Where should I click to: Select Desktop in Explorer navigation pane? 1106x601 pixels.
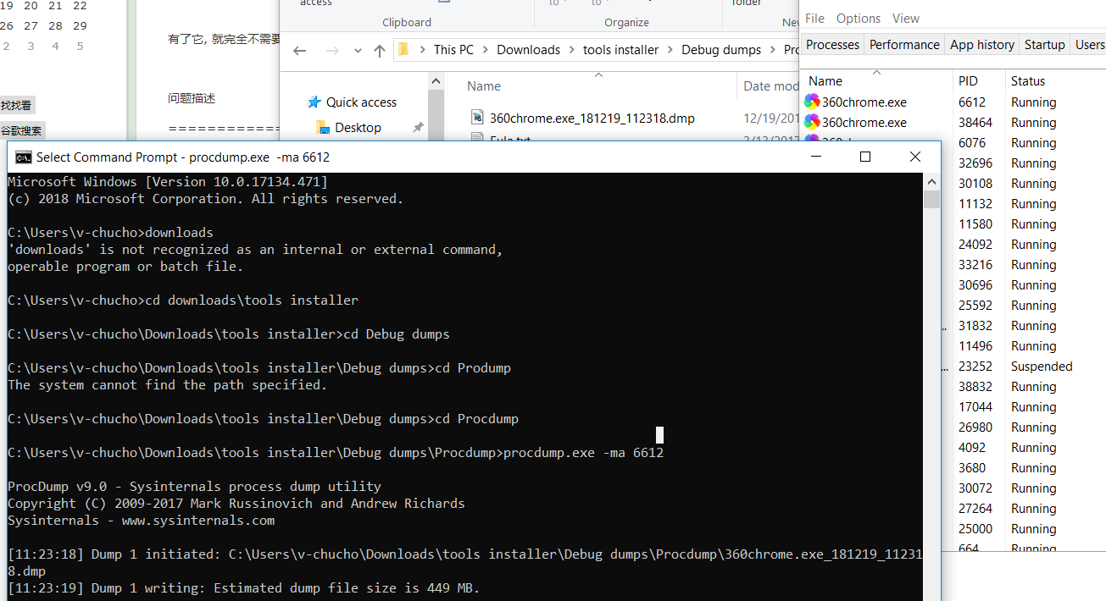[x=358, y=128]
